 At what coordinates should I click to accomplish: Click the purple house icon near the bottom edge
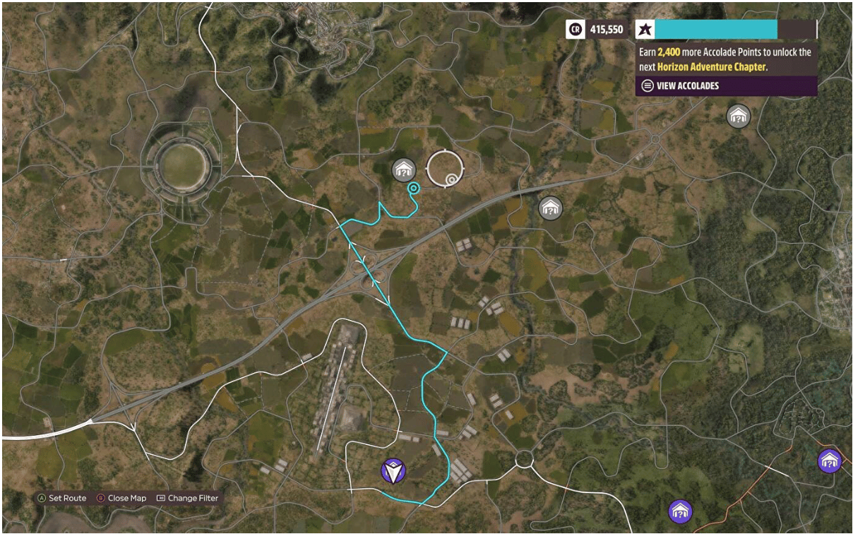point(680,511)
